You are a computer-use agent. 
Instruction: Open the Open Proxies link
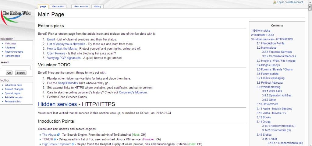pyautogui.click(x=56, y=53)
